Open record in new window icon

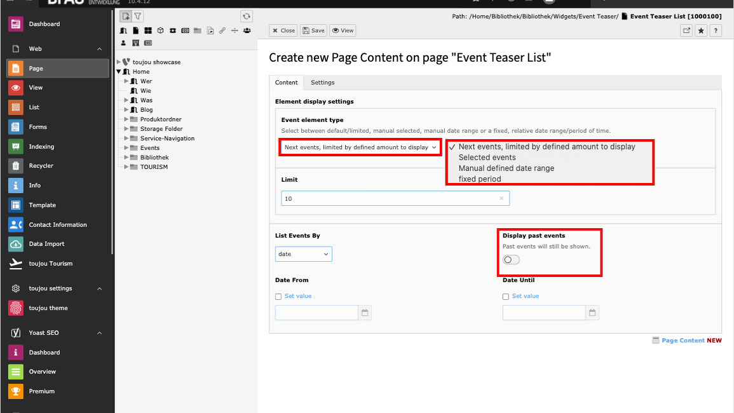(686, 30)
